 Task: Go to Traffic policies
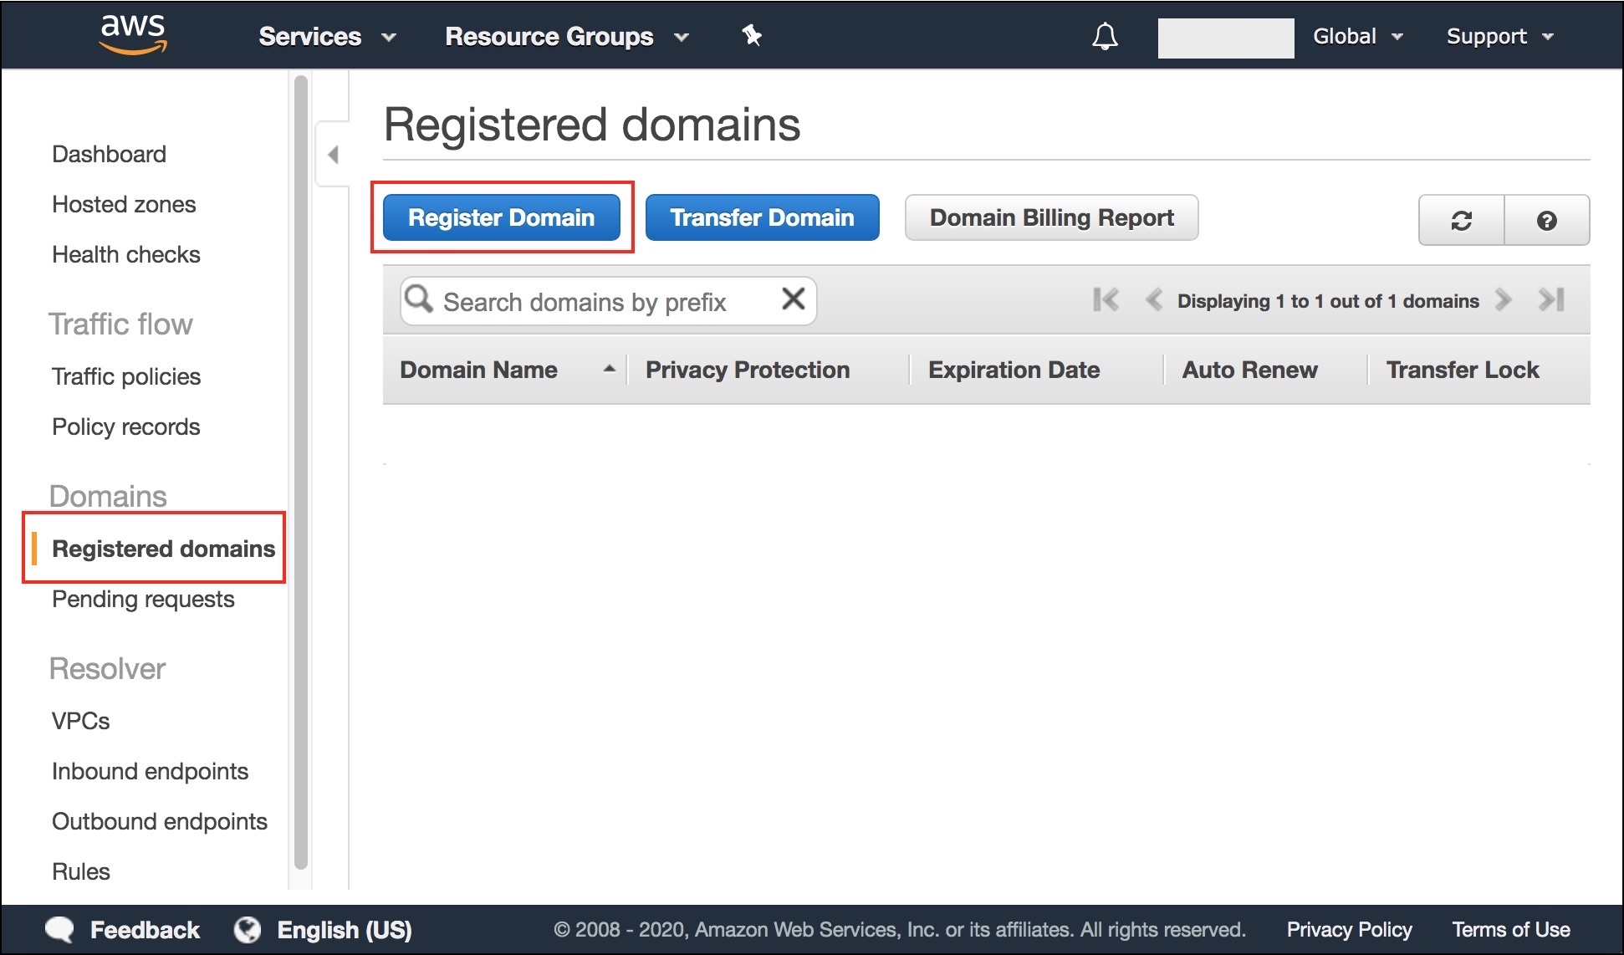click(126, 376)
